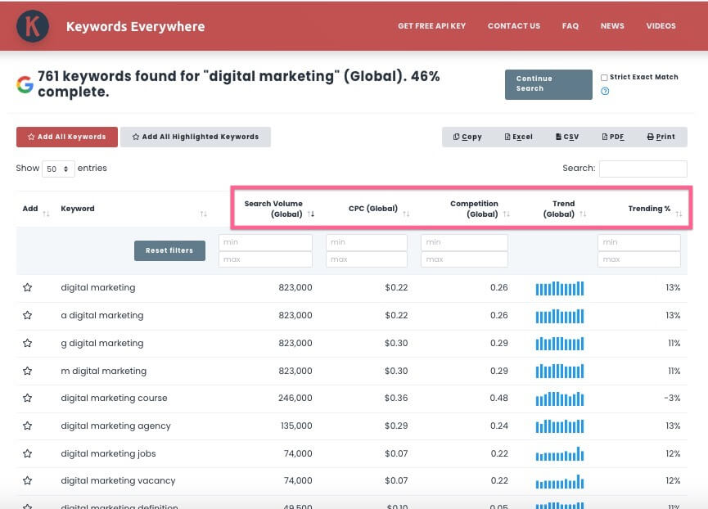Screen dimensions: 708x509
Task: Click the -3% trending value
Action: coord(672,398)
